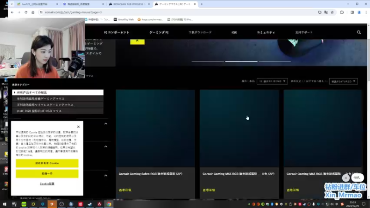Select the first hero carousel indicator bar
The height and width of the screenshot is (208, 370).
tap(208, 61)
